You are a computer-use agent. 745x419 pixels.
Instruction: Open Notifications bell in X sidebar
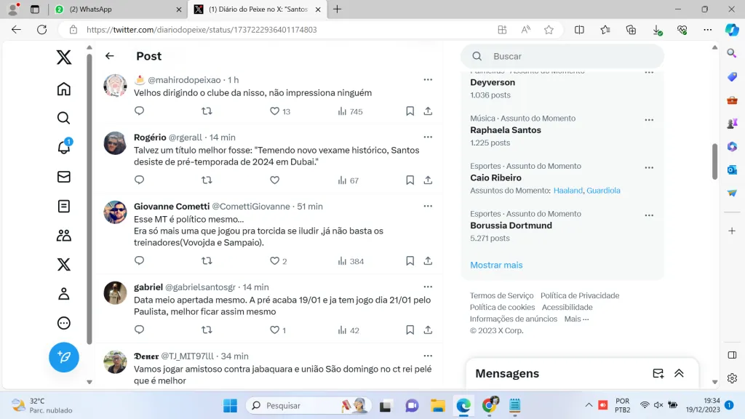point(64,147)
